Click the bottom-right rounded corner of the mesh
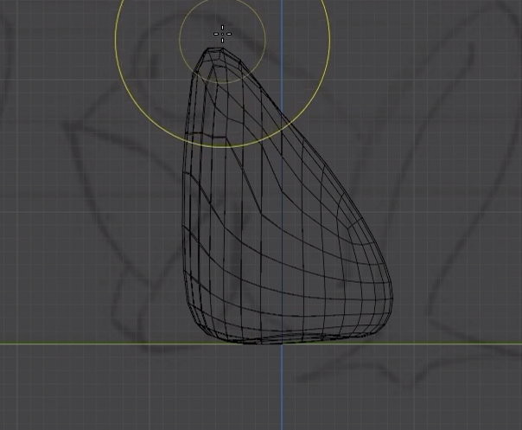 point(383,324)
